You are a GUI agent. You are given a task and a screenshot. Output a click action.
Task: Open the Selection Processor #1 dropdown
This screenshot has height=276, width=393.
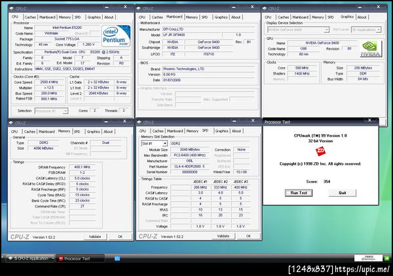pos(51,111)
